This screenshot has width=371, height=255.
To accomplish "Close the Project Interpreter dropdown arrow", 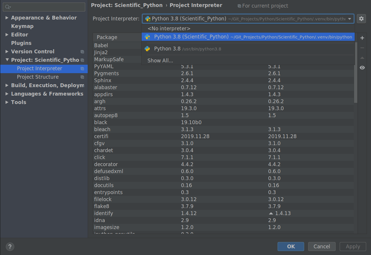I will 350,19.
